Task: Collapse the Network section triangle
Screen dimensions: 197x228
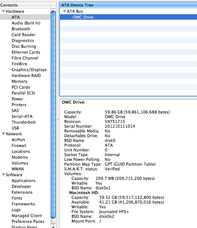Action: [4, 134]
